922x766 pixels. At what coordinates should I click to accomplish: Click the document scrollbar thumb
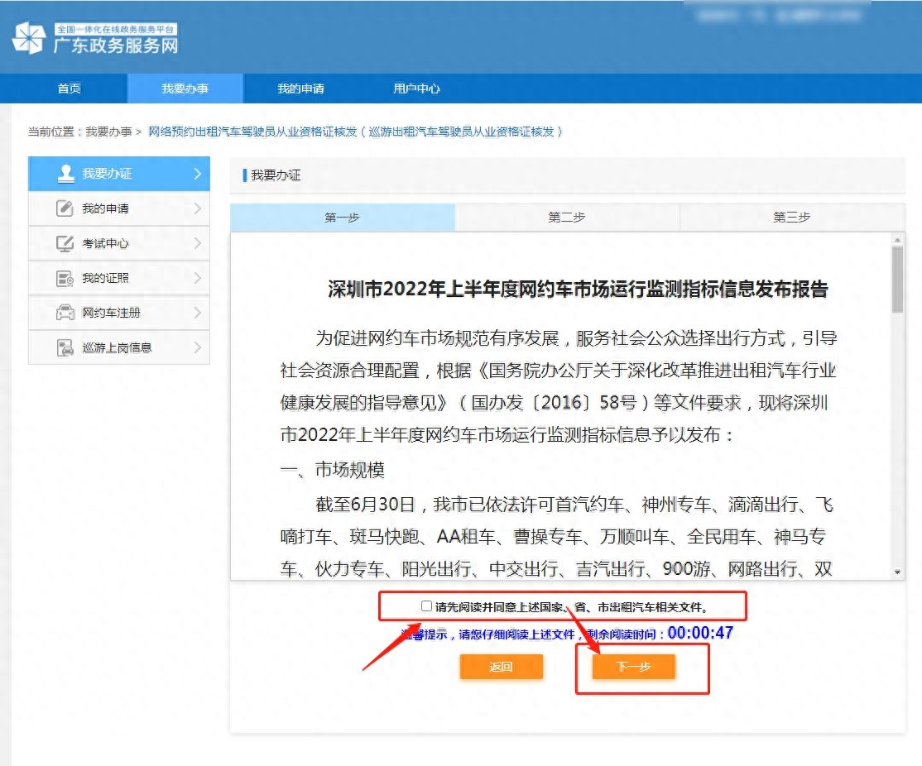[x=897, y=280]
